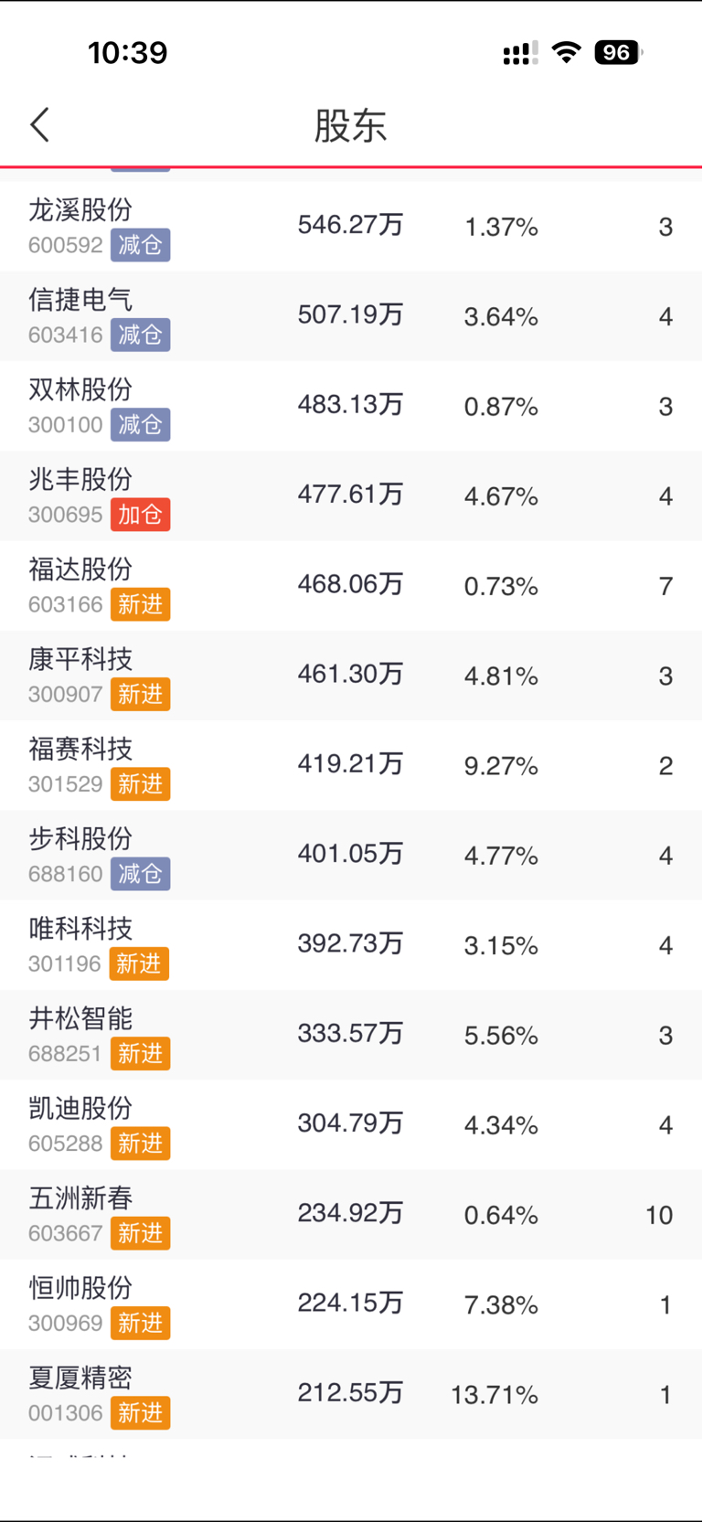Viewport: 703px width, 1522px height.
Task: Open the 恒帅股份 stock entry
Action: tap(80, 1288)
